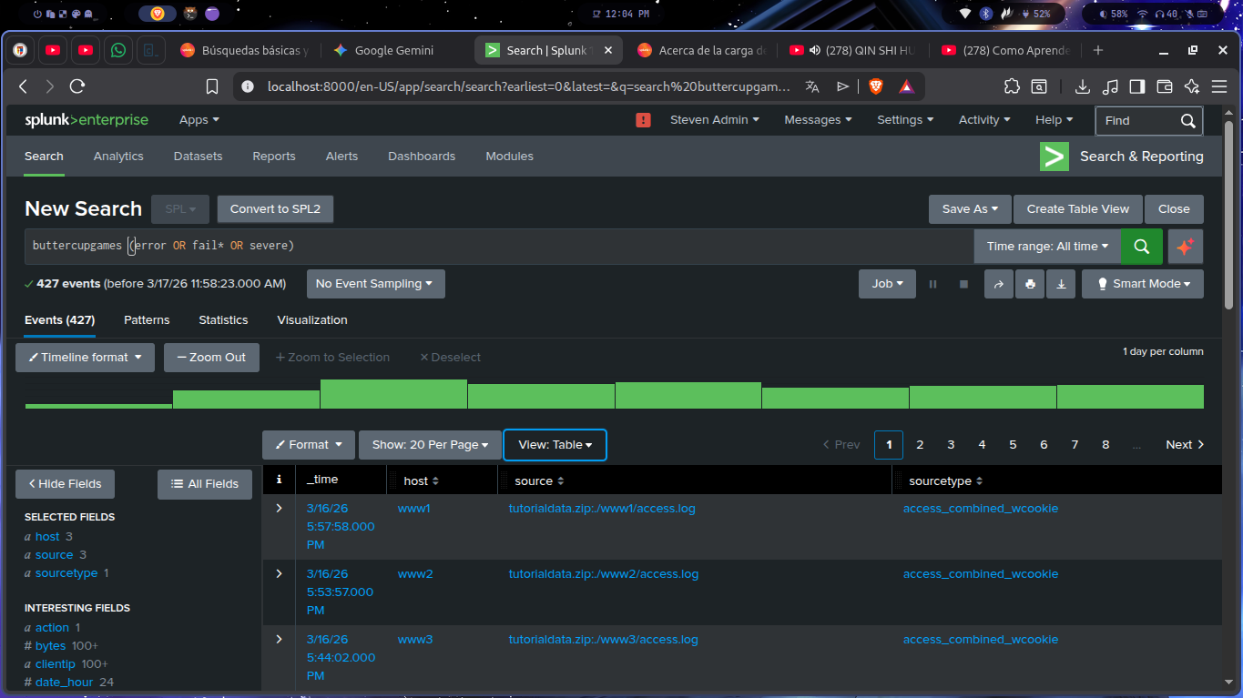Expand the first event row for www1

coord(279,509)
